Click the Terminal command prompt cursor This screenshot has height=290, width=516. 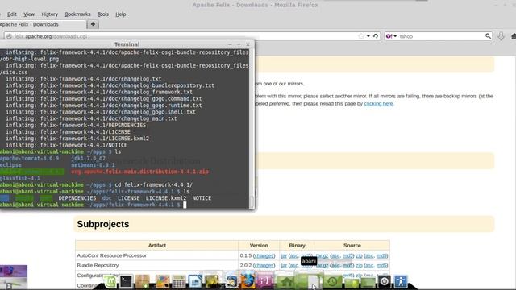pyautogui.click(x=185, y=205)
